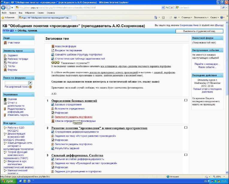
Task: Toggle show-only-topic box for section 2
Action: point(186,128)
